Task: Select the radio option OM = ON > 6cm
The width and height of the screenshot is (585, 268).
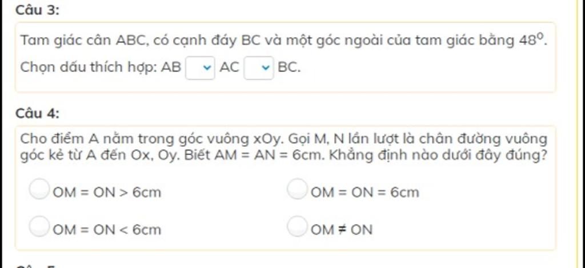Action: pos(39,189)
